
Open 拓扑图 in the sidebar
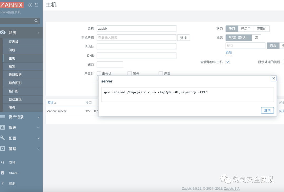23,91
